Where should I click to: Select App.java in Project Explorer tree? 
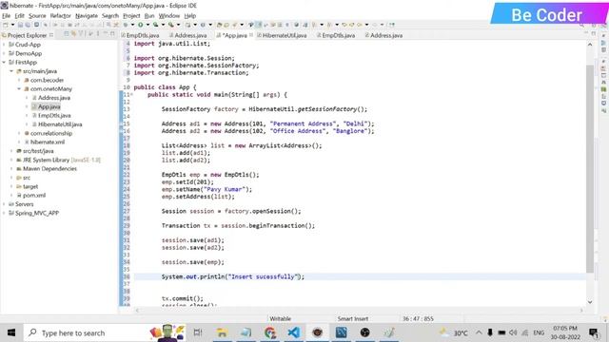(49, 106)
